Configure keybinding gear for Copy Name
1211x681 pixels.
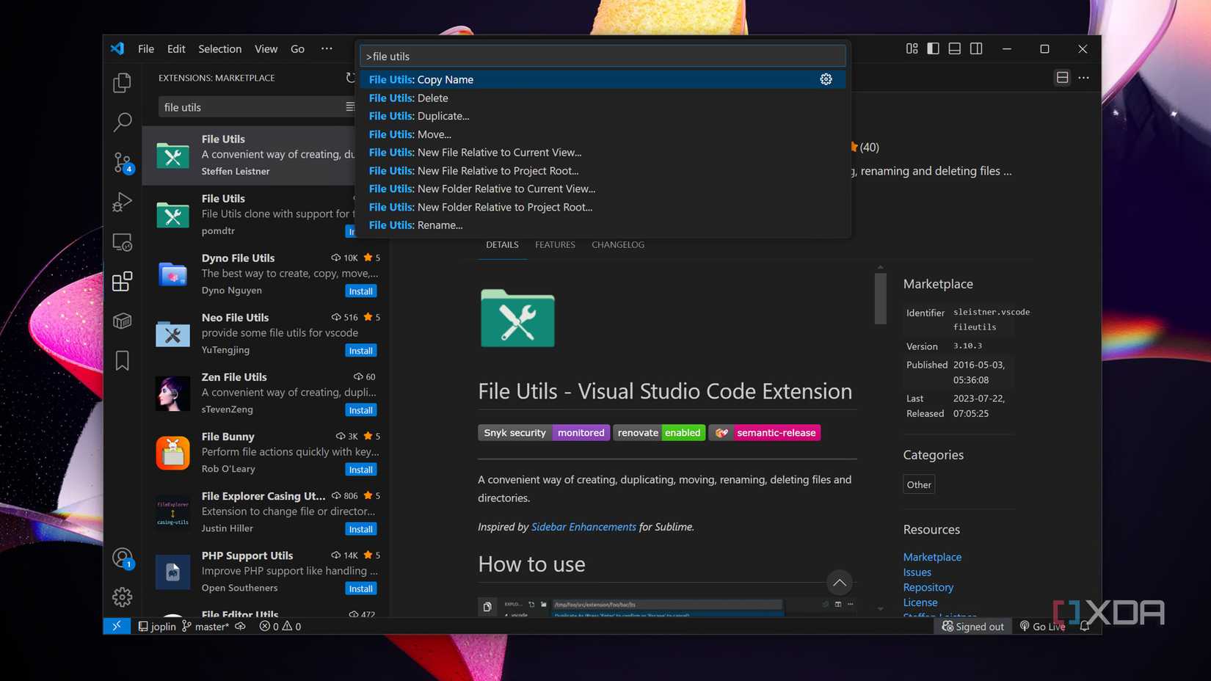(x=826, y=79)
